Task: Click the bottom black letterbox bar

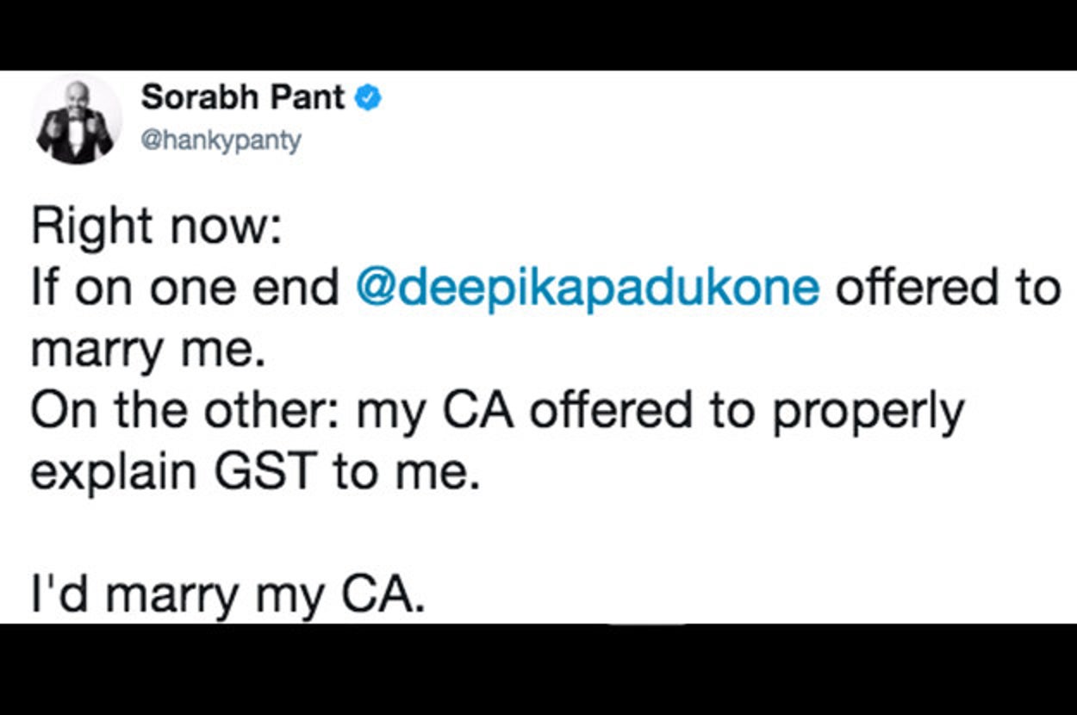Action: coord(538,669)
